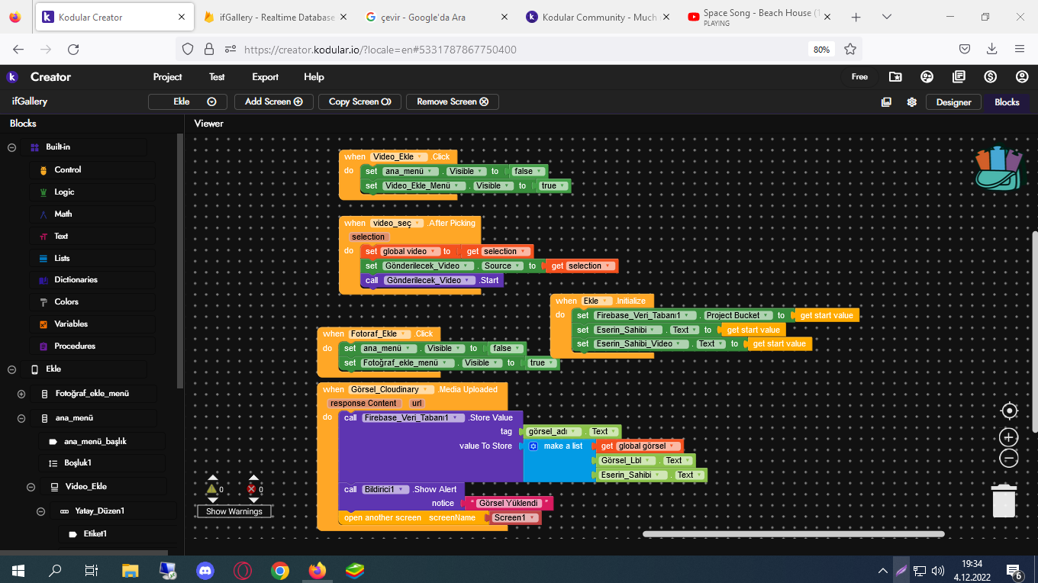This screenshot has width=1038, height=583.
Task: Collapse the Built-in category tree
Action: point(11,147)
